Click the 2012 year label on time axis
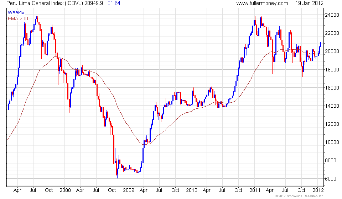Image resolution: width=342 pixels, height=199 pixels. pos(318,190)
